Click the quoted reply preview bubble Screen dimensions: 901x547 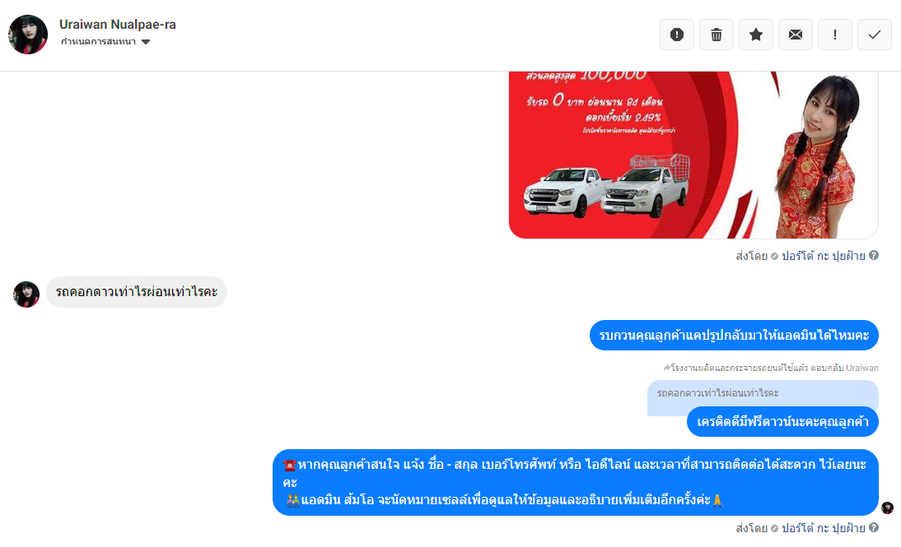pyautogui.click(x=763, y=394)
